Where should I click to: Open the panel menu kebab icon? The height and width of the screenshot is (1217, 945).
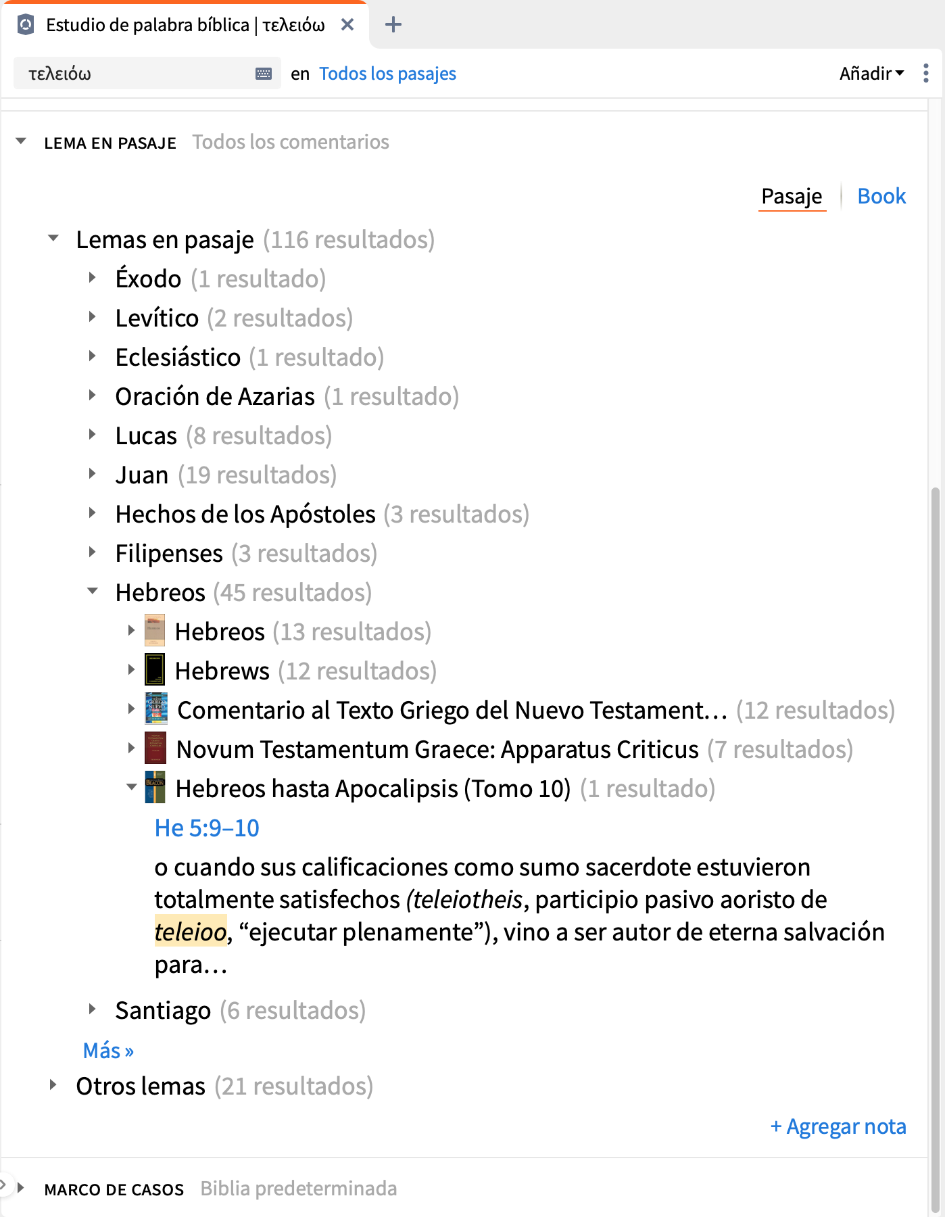click(925, 73)
